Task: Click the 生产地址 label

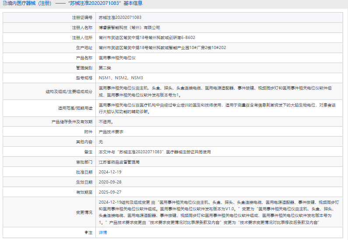Action: point(84,47)
